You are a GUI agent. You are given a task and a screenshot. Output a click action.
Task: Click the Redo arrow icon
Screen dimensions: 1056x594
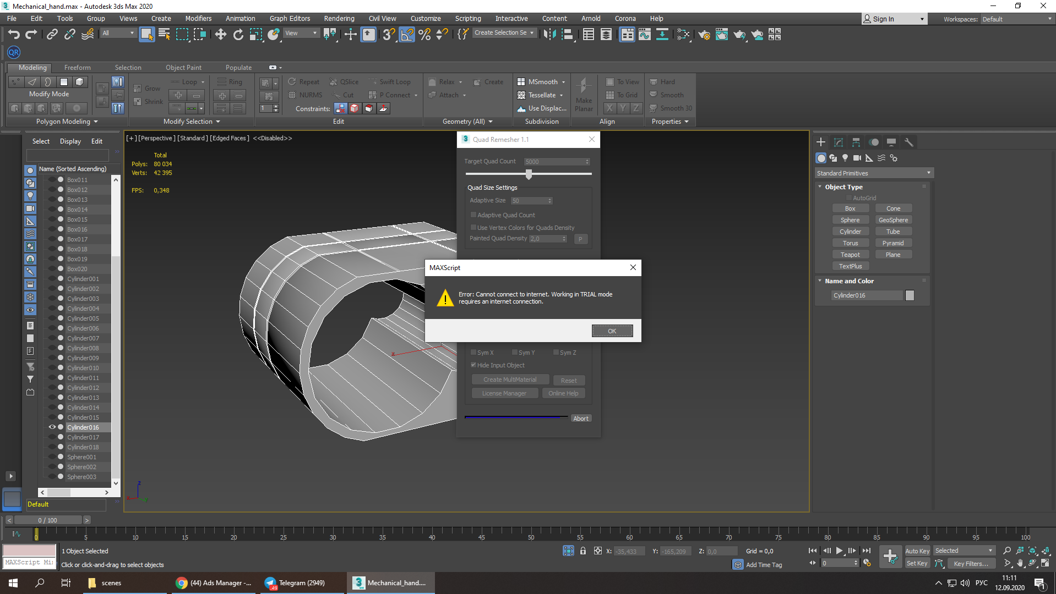coord(31,35)
